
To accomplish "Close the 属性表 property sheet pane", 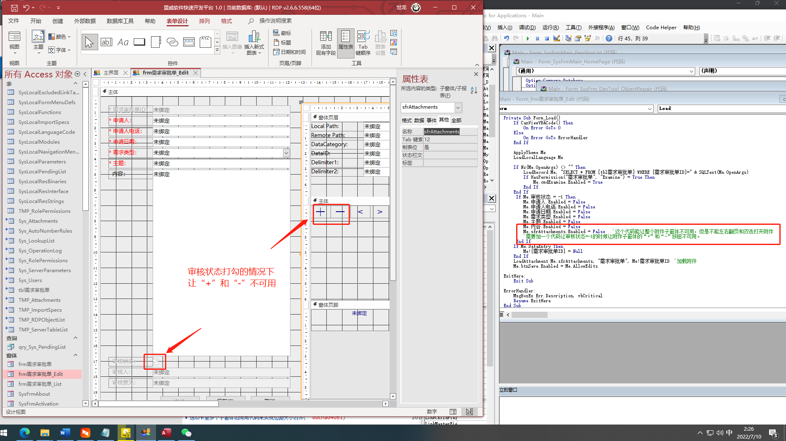I will [476, 75].
